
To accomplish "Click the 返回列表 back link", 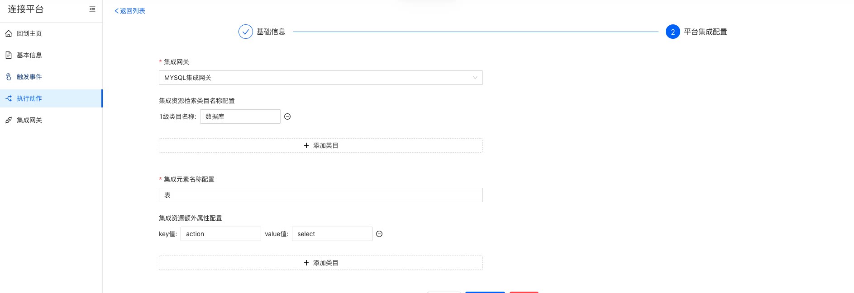I will click(130, 11).
